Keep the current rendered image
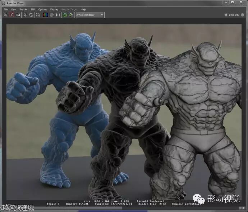The width and height of the screenshot is (248, 212). (x=65, y=15)
